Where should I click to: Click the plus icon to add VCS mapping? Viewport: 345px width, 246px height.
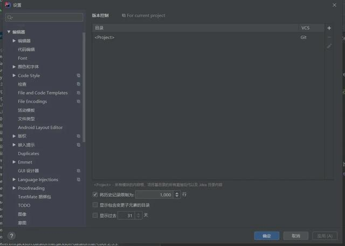329,28
